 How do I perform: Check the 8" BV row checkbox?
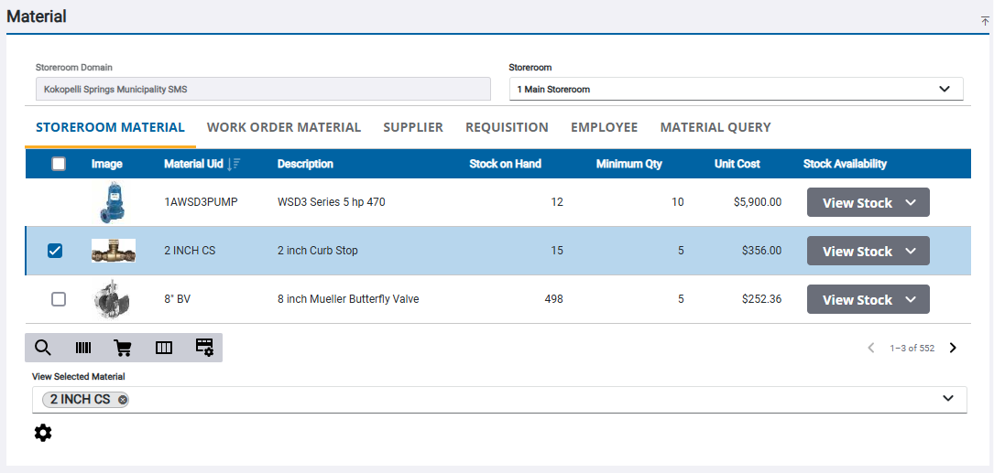59,299
